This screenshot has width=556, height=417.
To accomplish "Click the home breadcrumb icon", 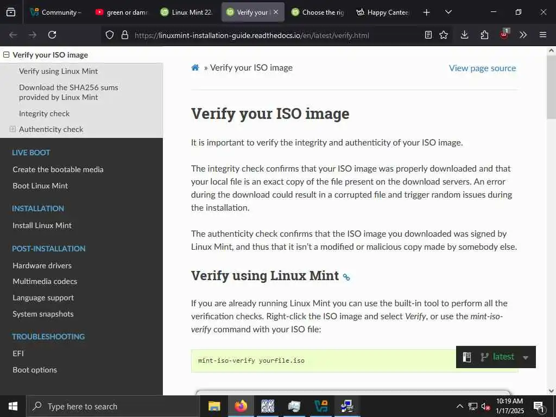I will coord(195,67).
